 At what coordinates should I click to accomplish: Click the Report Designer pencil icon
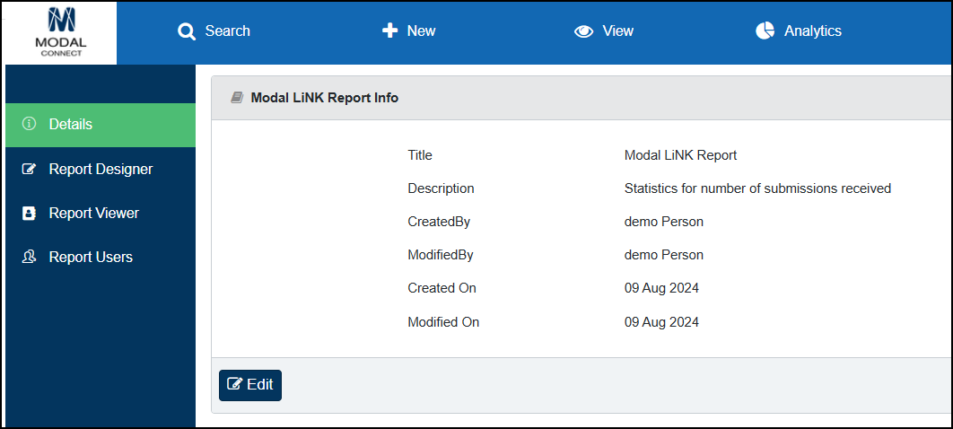click(29, 169)
